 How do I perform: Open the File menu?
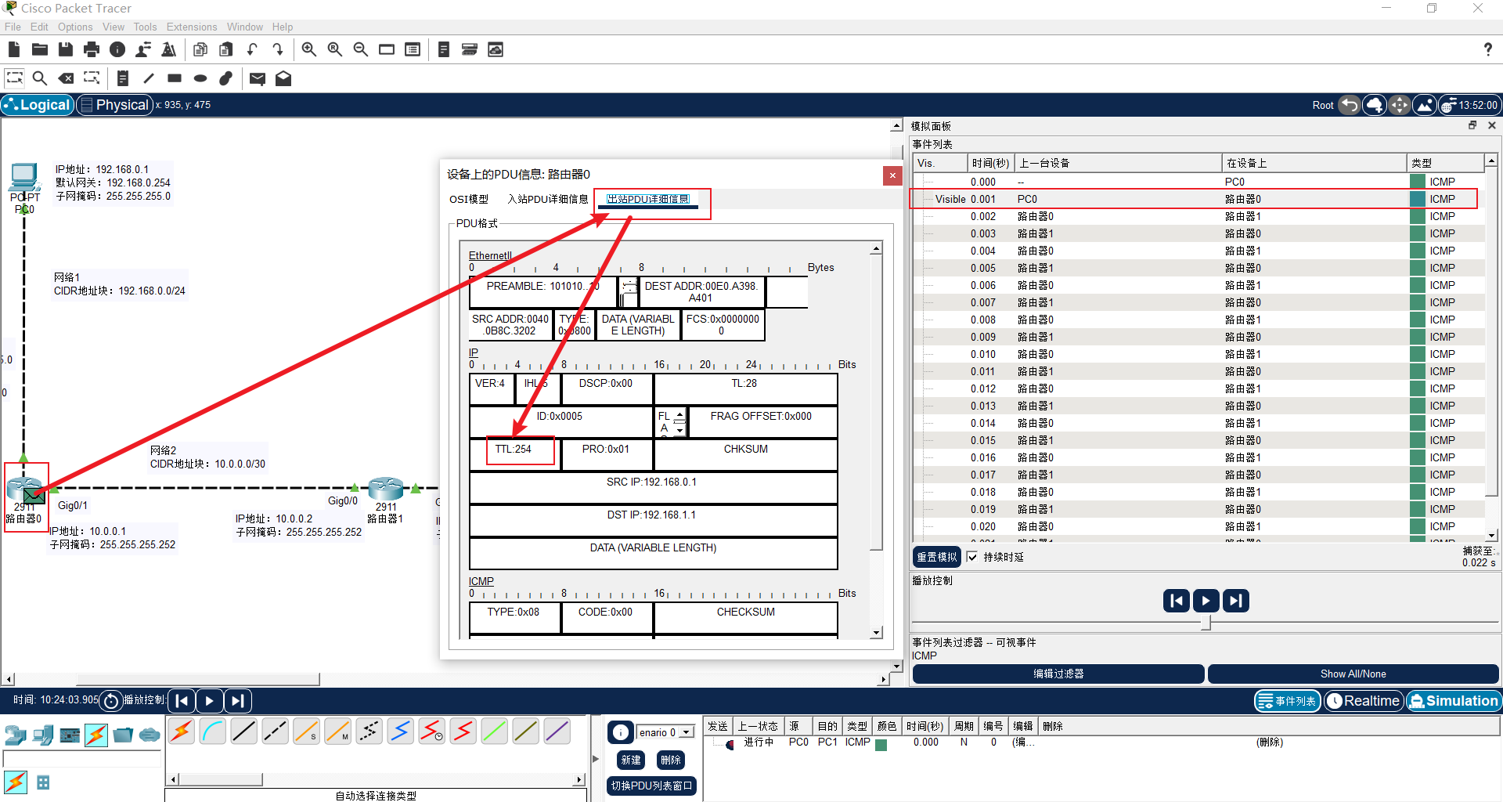13,27
